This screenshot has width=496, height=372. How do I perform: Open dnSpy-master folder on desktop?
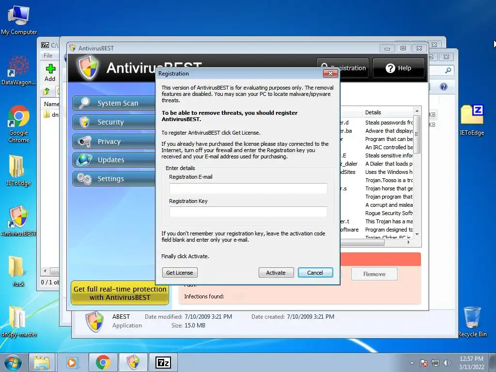(18, 322)
